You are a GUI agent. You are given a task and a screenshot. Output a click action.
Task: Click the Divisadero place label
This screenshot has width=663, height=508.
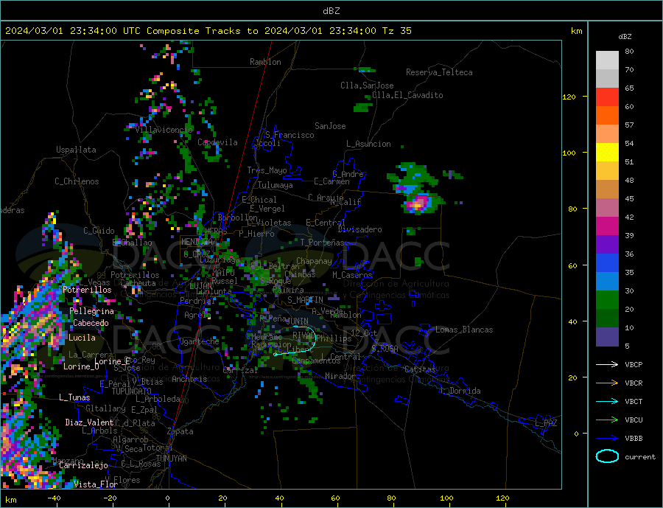click(x=359, y=229)
